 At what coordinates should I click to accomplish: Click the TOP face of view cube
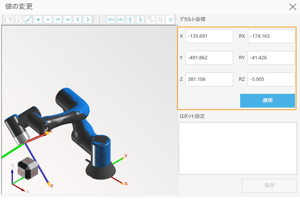tap(28, 160)
